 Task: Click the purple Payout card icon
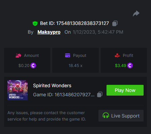(68, 55)
